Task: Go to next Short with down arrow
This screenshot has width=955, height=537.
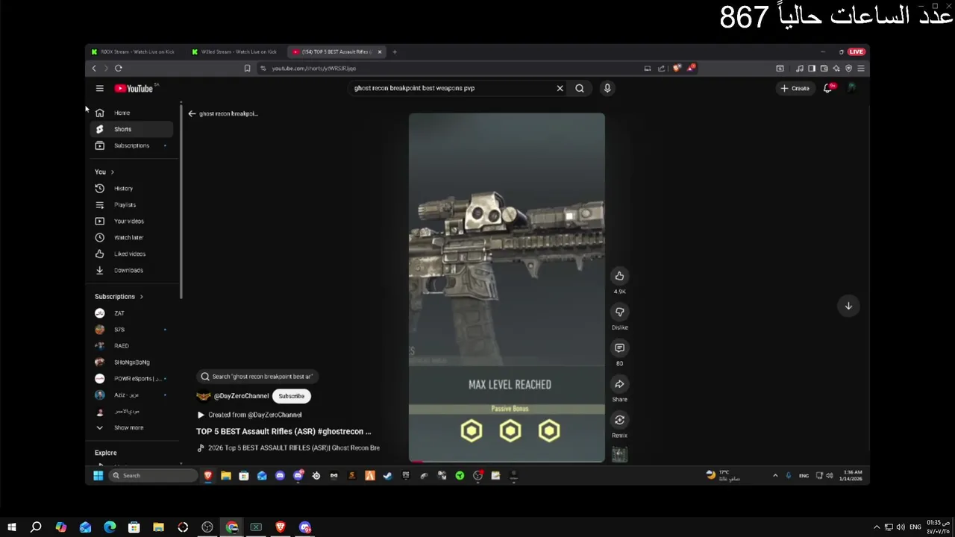Action: 848,306
